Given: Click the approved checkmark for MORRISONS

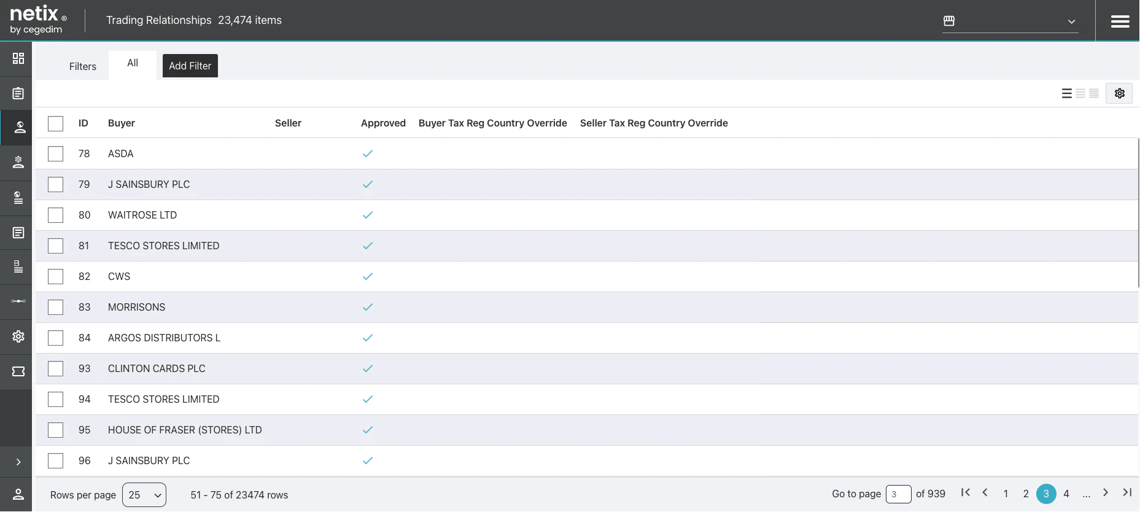Looking at the screenshot, I should pos(368,307).
